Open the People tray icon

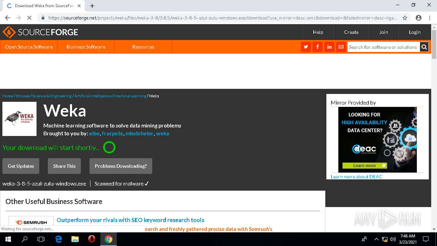(x=364, y=239)
